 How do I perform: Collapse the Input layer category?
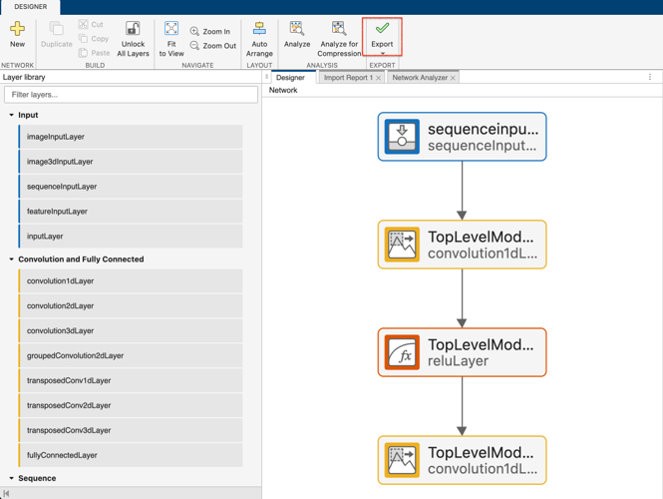pos(11,115)
